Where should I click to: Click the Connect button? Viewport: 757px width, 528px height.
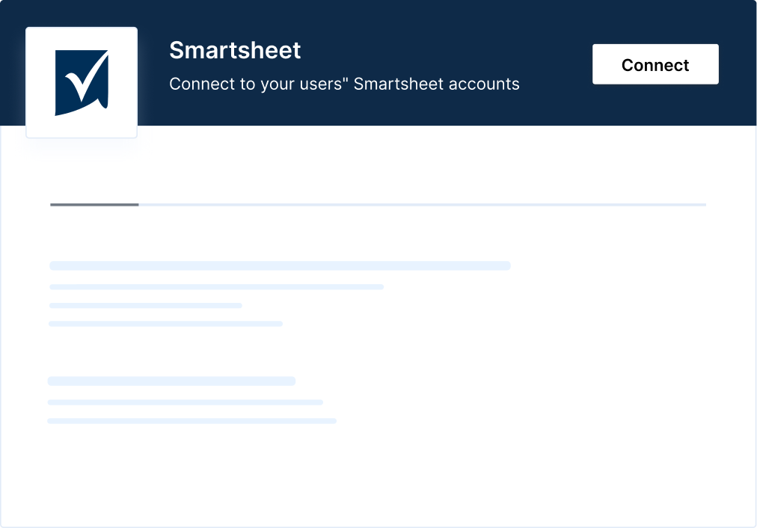point(655,64)
